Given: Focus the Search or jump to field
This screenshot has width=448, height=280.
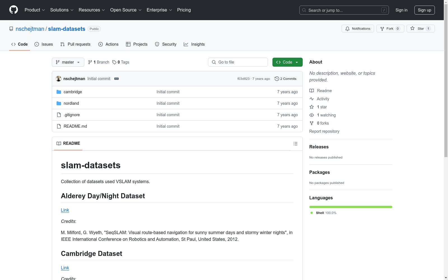Looking at the screenshot, I should coord(344,10).
